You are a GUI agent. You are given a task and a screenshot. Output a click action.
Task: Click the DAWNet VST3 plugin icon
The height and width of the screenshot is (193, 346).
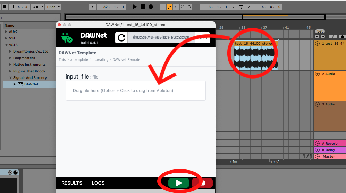20,84
